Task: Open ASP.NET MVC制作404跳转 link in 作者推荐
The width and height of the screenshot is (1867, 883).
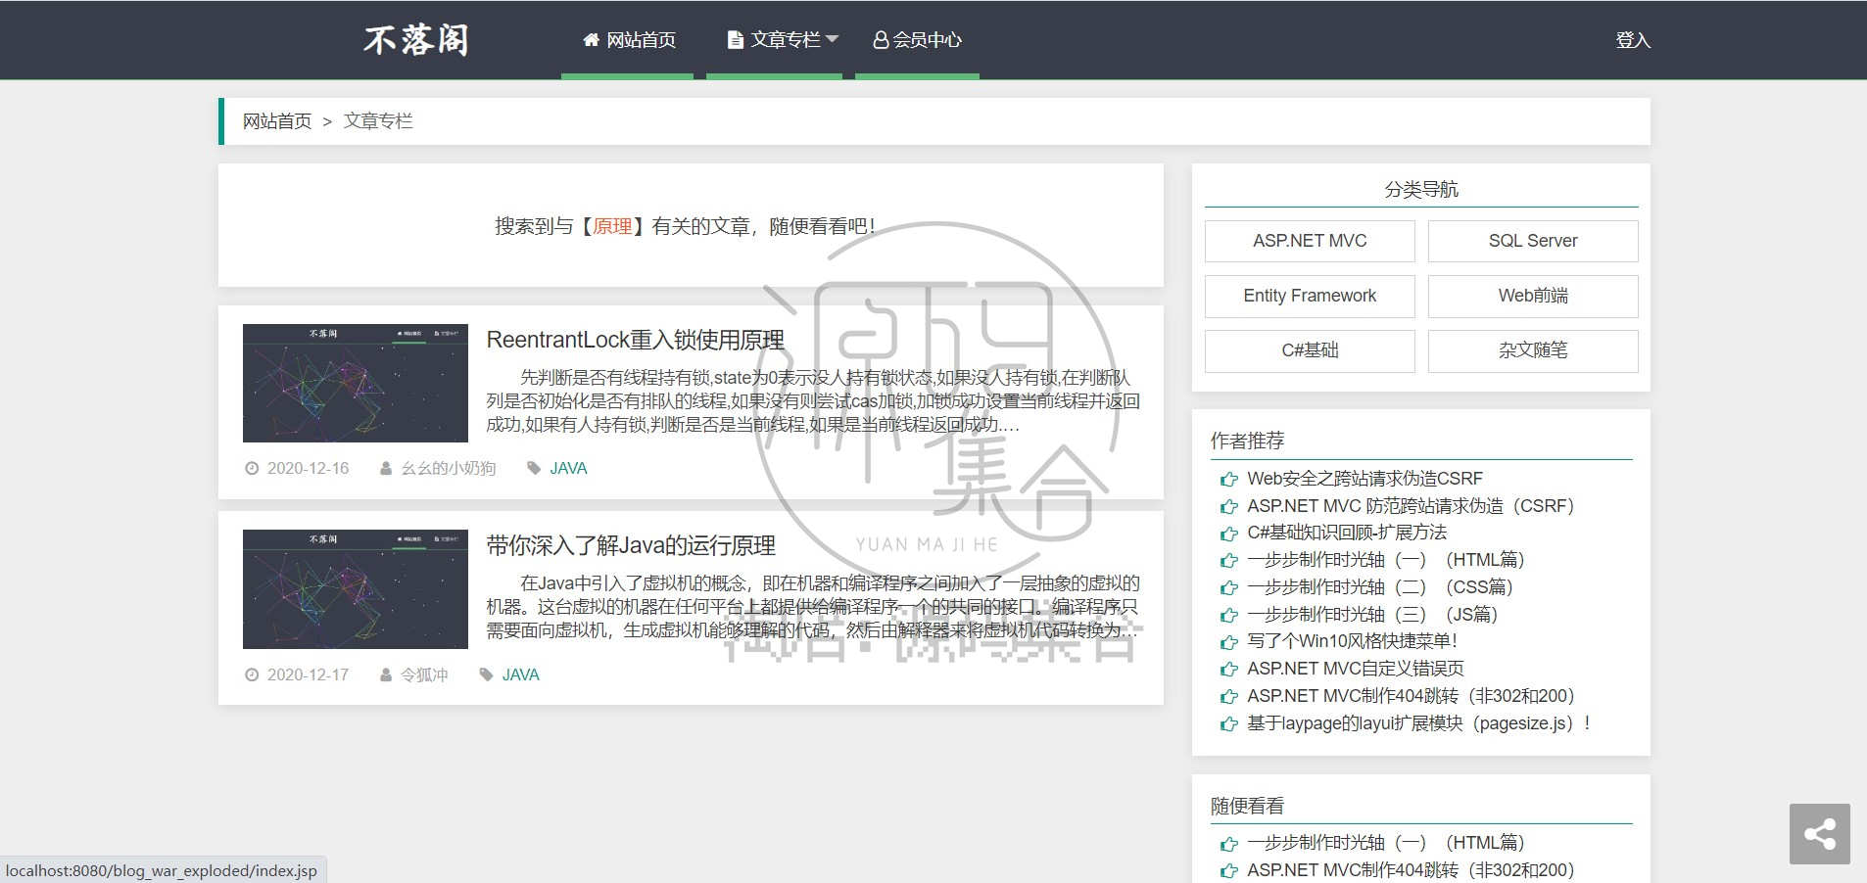Action: point(1411,696)
